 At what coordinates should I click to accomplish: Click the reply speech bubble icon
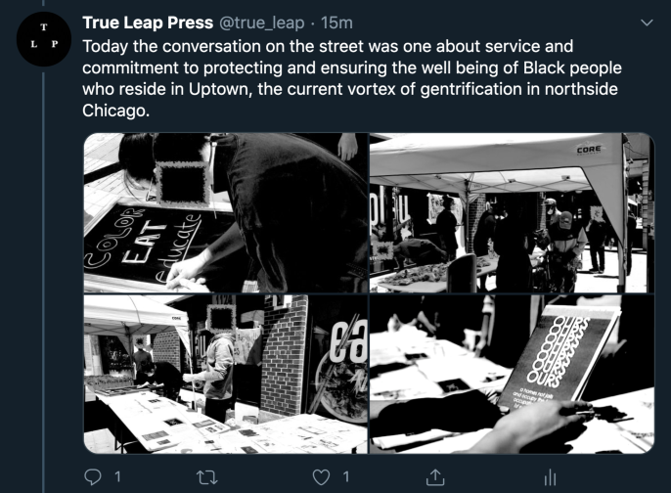pyautogui.click(x=92, y=476)
